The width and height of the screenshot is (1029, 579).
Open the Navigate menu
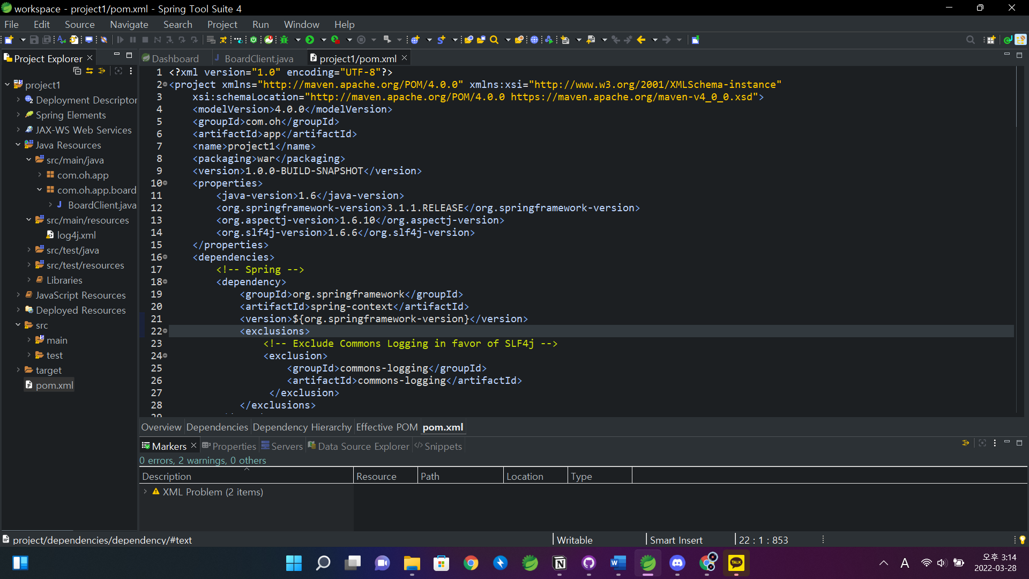pos(129,25)
